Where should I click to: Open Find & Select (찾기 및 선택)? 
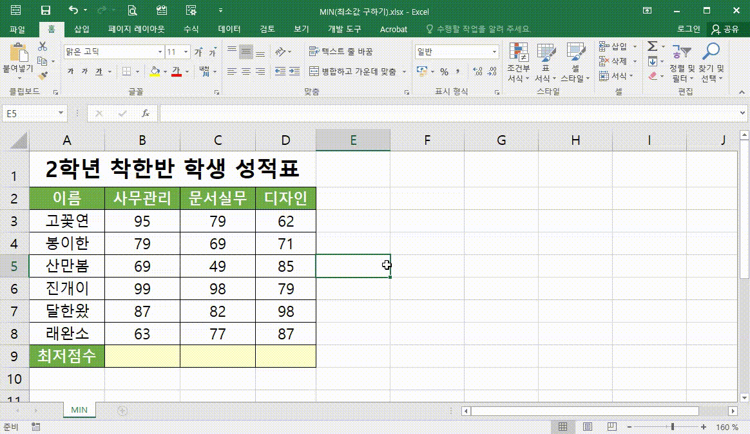click(711, 62)
